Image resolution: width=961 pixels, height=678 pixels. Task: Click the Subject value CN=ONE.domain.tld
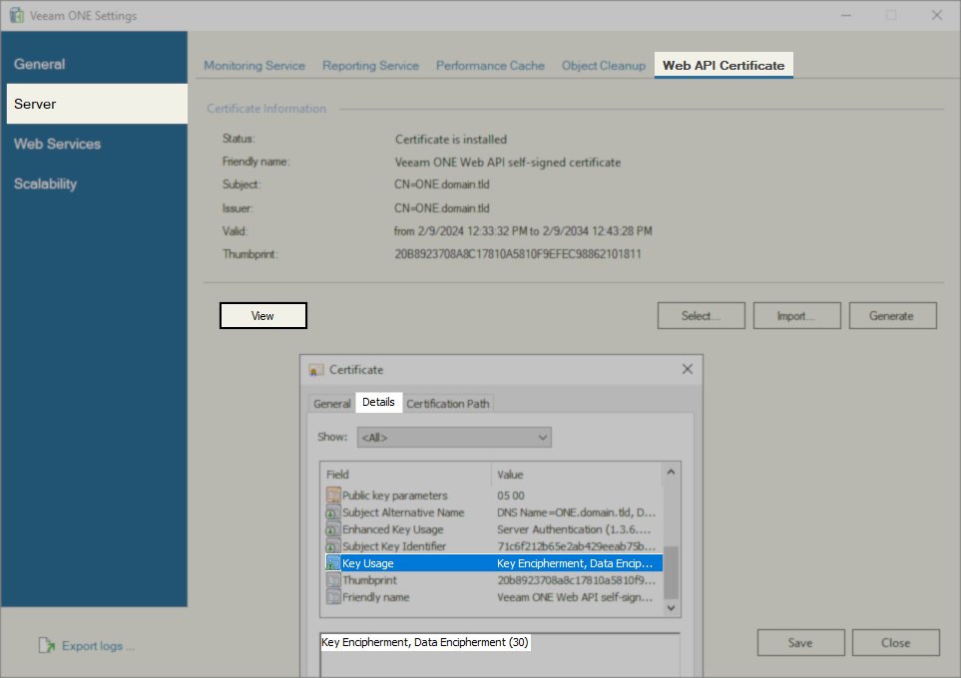click(442, 184)
